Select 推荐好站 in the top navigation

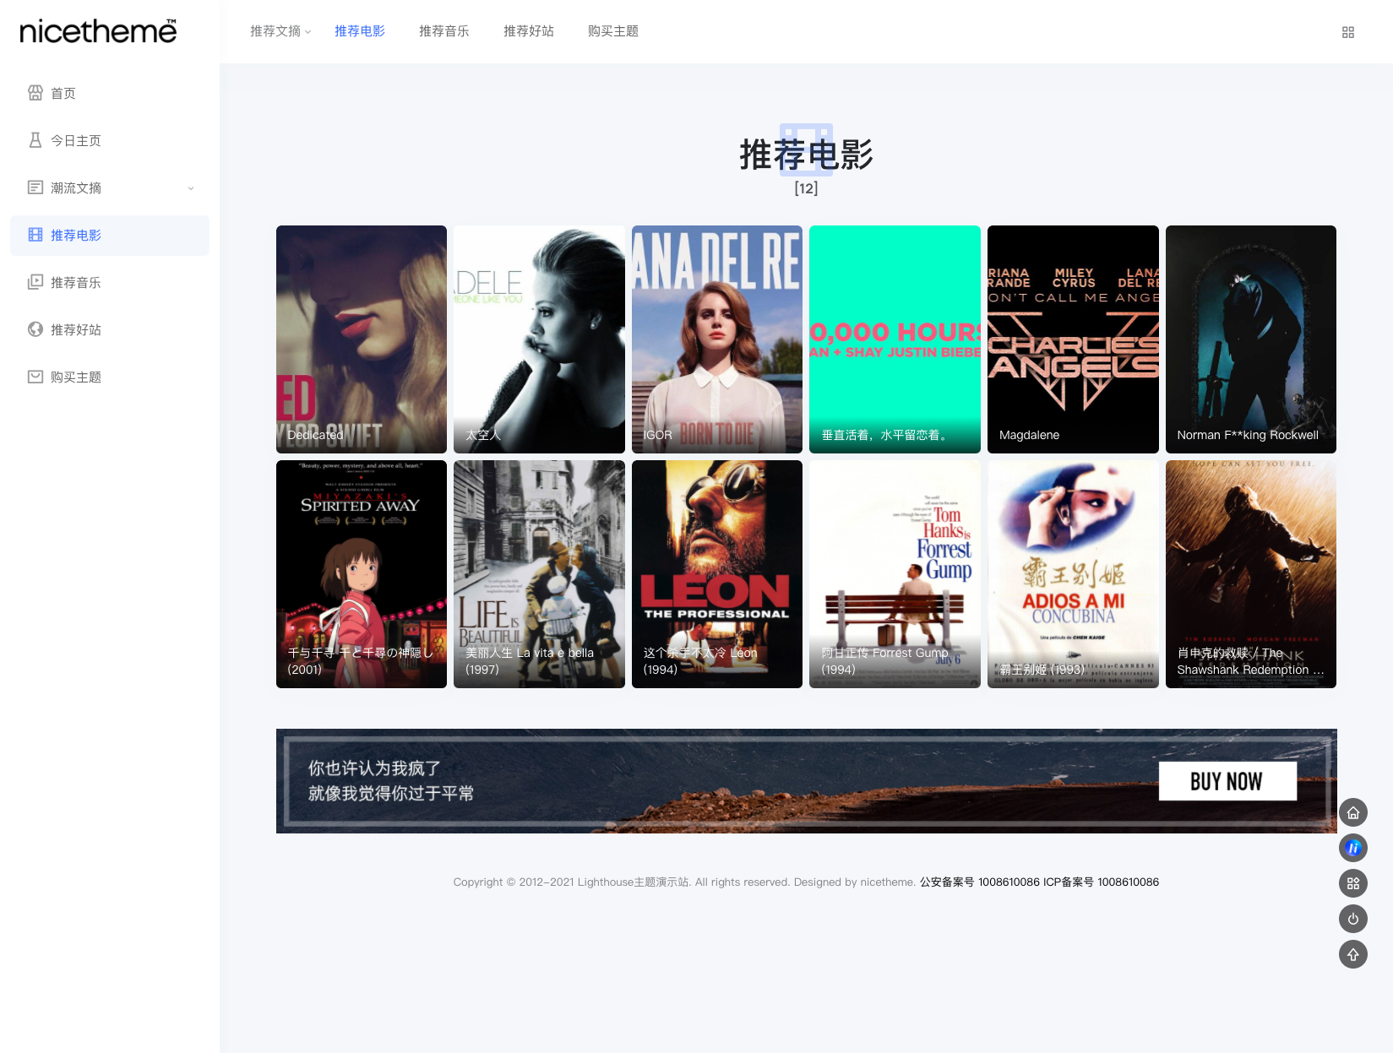click(x=529, y=31)
